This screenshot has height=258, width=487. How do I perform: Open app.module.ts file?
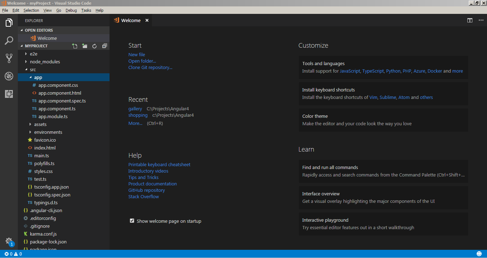point(53,116)
